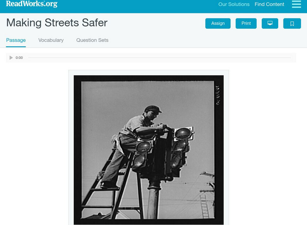Click the ladder in the photograph

[x=112, y=186]
